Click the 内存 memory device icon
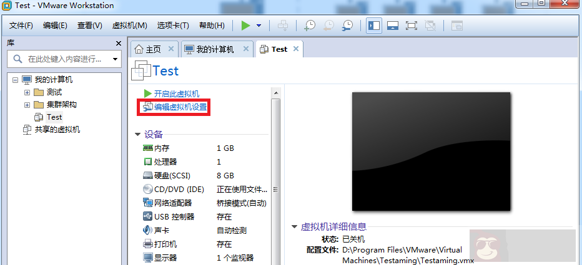The image size is (582, 265). 148,148
